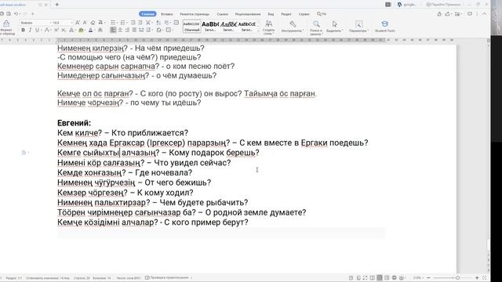Viewport: 502px width, 282px height.
Task: Toggle Bold formatting
Action: tap(23, 30)
